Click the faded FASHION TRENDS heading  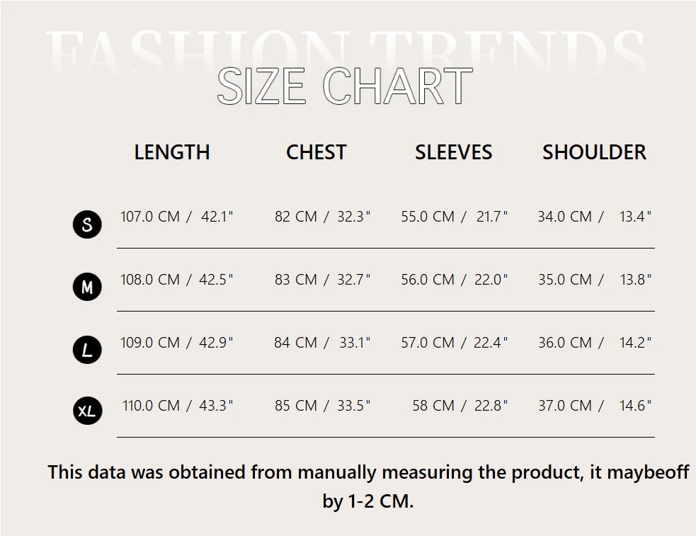point(345,50)
